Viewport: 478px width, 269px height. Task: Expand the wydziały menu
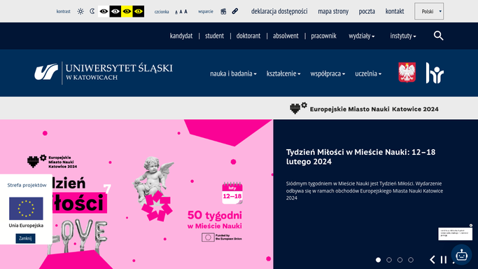362,36
